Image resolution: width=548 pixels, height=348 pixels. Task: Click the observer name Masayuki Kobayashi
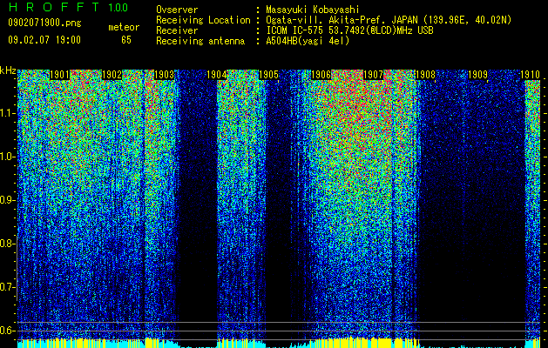(x=313, y=10)
